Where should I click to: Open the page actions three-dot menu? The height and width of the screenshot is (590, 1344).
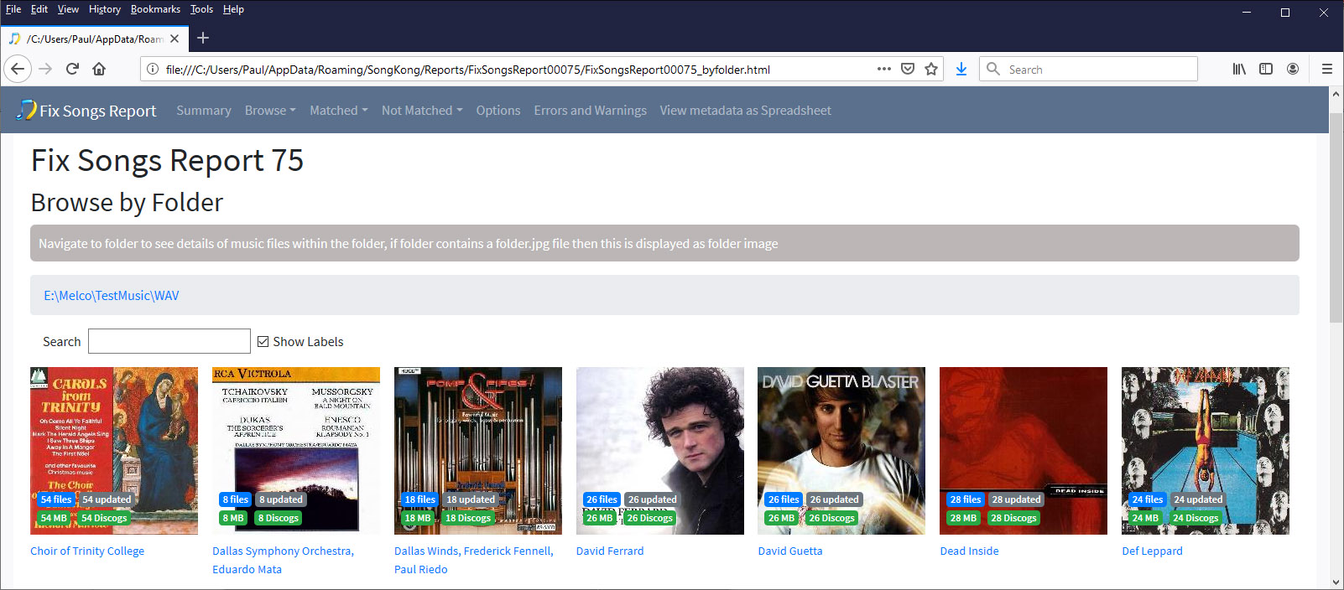(x=884, y=70)
